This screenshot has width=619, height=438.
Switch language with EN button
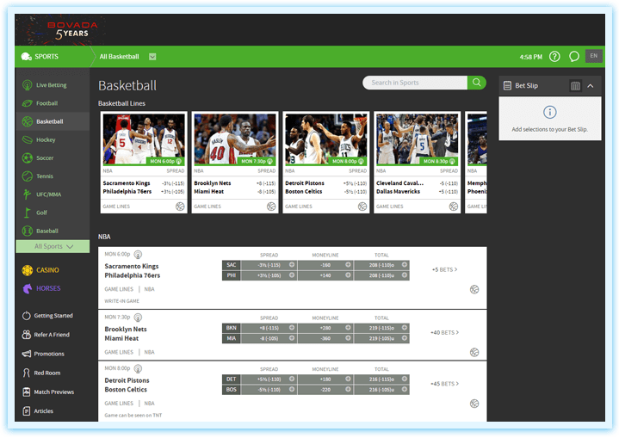(594, 56)
